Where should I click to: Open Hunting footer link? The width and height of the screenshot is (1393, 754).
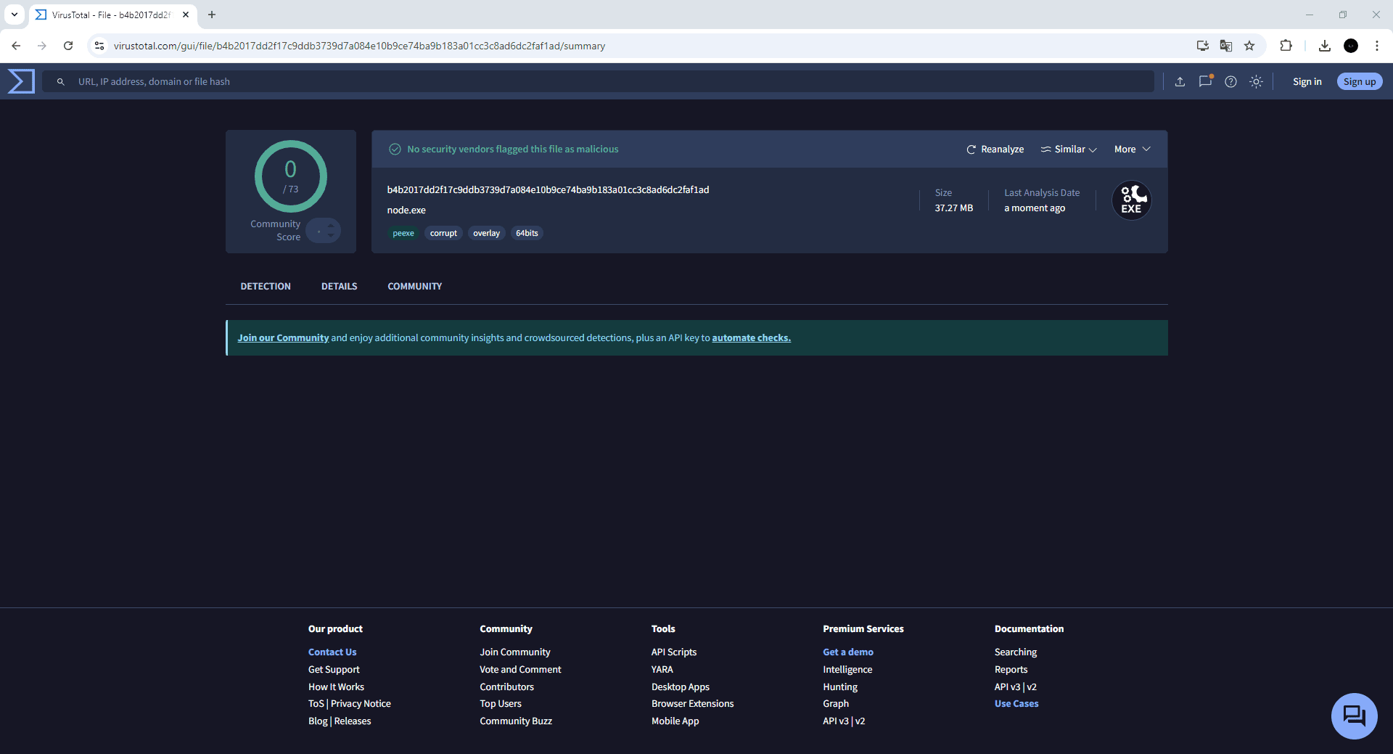[x=840, y=687]
